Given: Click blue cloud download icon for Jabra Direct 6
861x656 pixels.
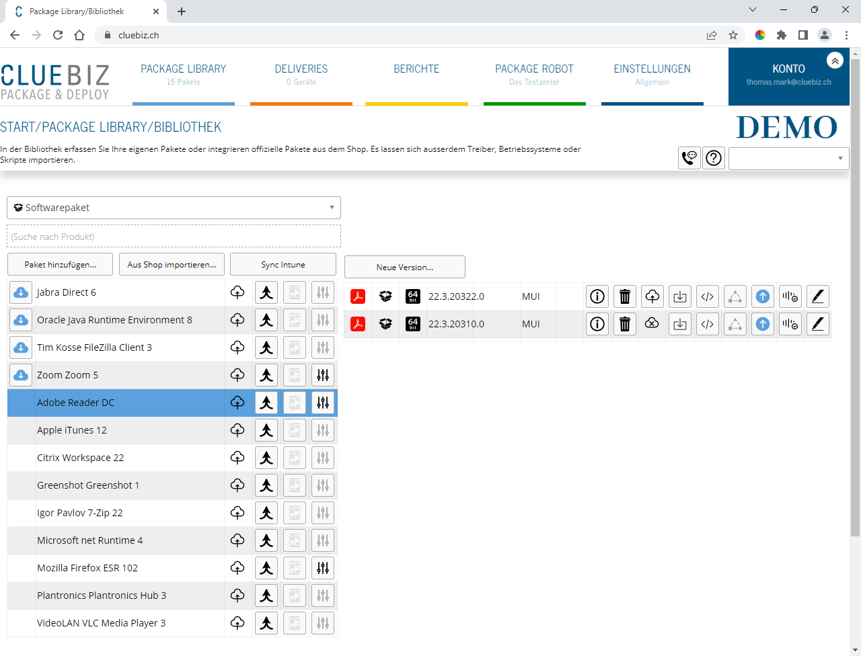Looking at the screenshot, I should (21, 292).
